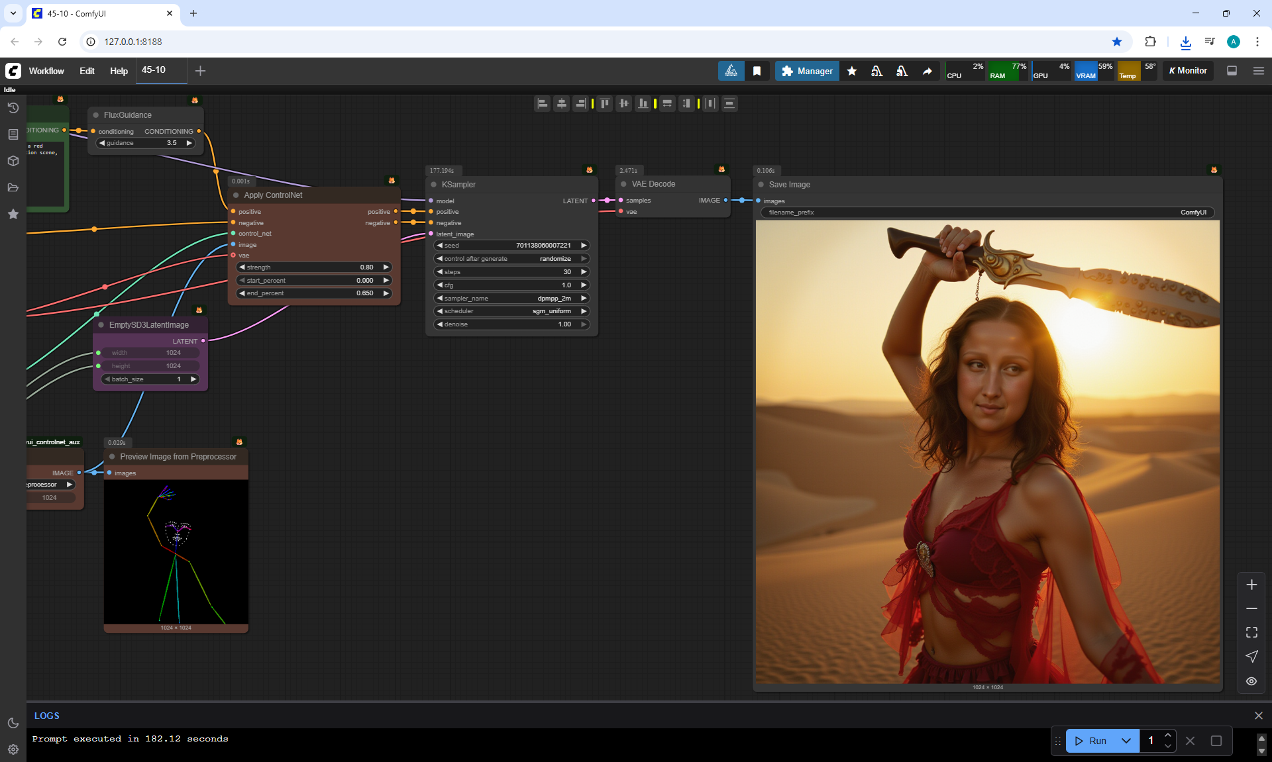Click the pose preview image thumbnail
The image size is (1272, 762).
[176, 552]
